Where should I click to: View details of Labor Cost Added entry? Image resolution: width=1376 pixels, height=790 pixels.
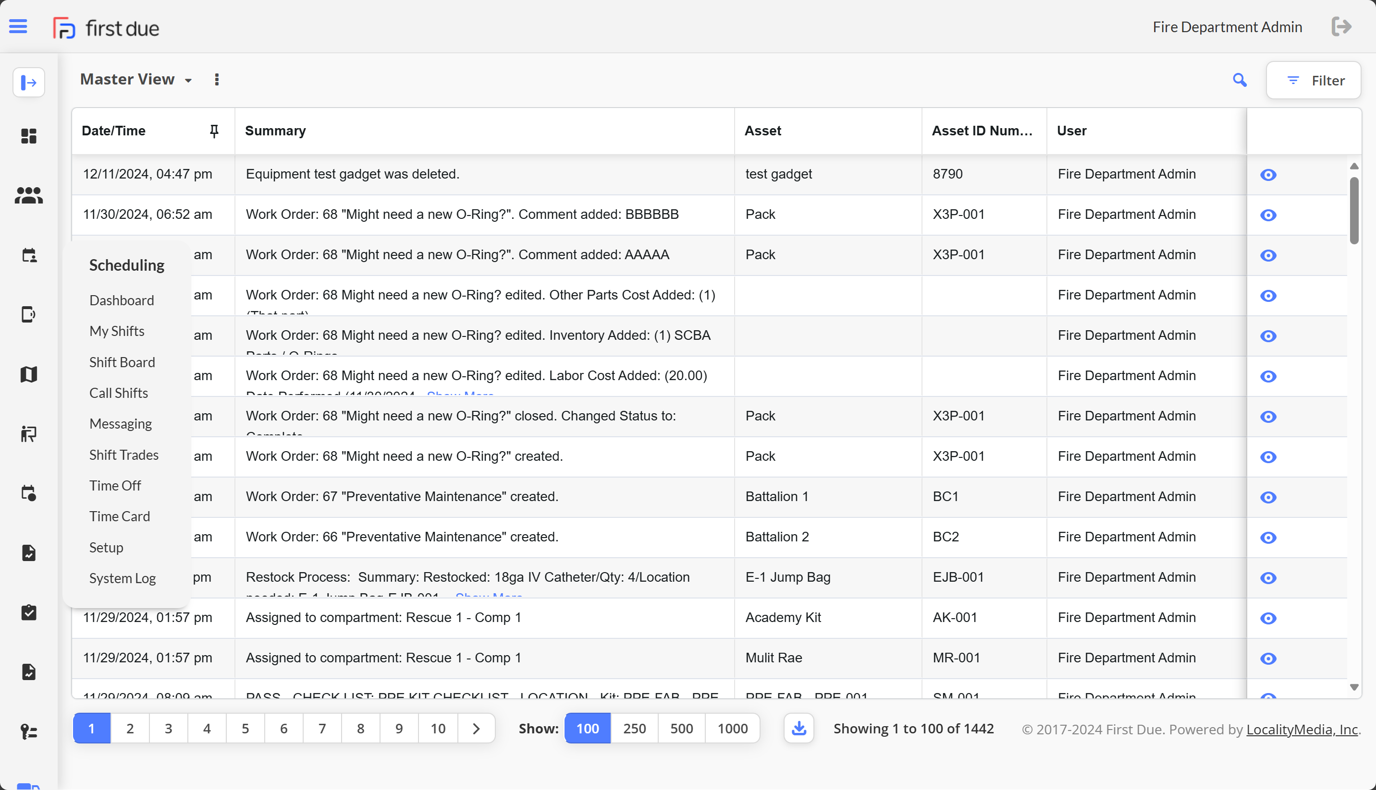pyautogui.click(x=1268, y=376)
